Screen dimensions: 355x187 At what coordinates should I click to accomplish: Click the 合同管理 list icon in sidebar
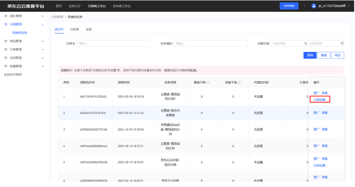[6, 58]
